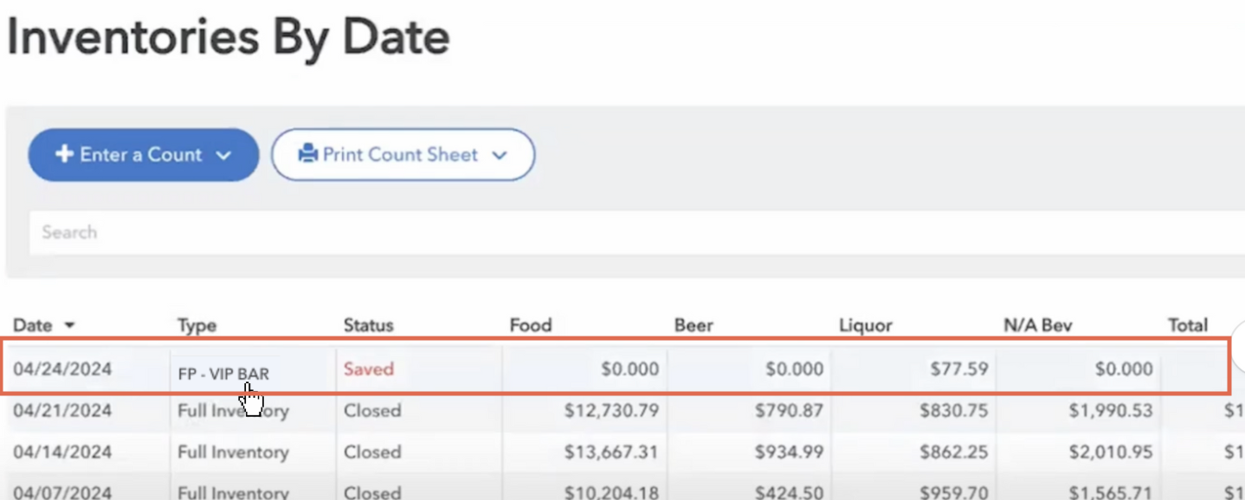1245x500 pixels.
Task: Sort the table by the Type column
Action: [x=197, y=325]
